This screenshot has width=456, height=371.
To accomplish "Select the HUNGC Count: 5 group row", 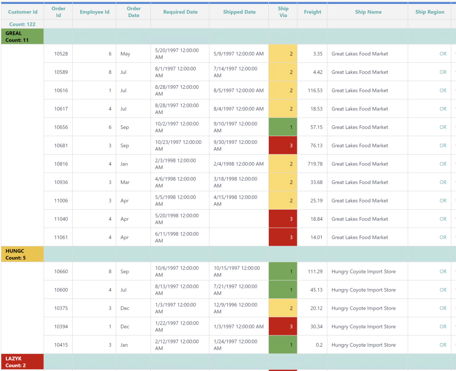I will (23, 254).
